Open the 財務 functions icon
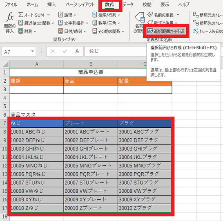The height and width of the screenshot is (221, 223). pos(20,31)
